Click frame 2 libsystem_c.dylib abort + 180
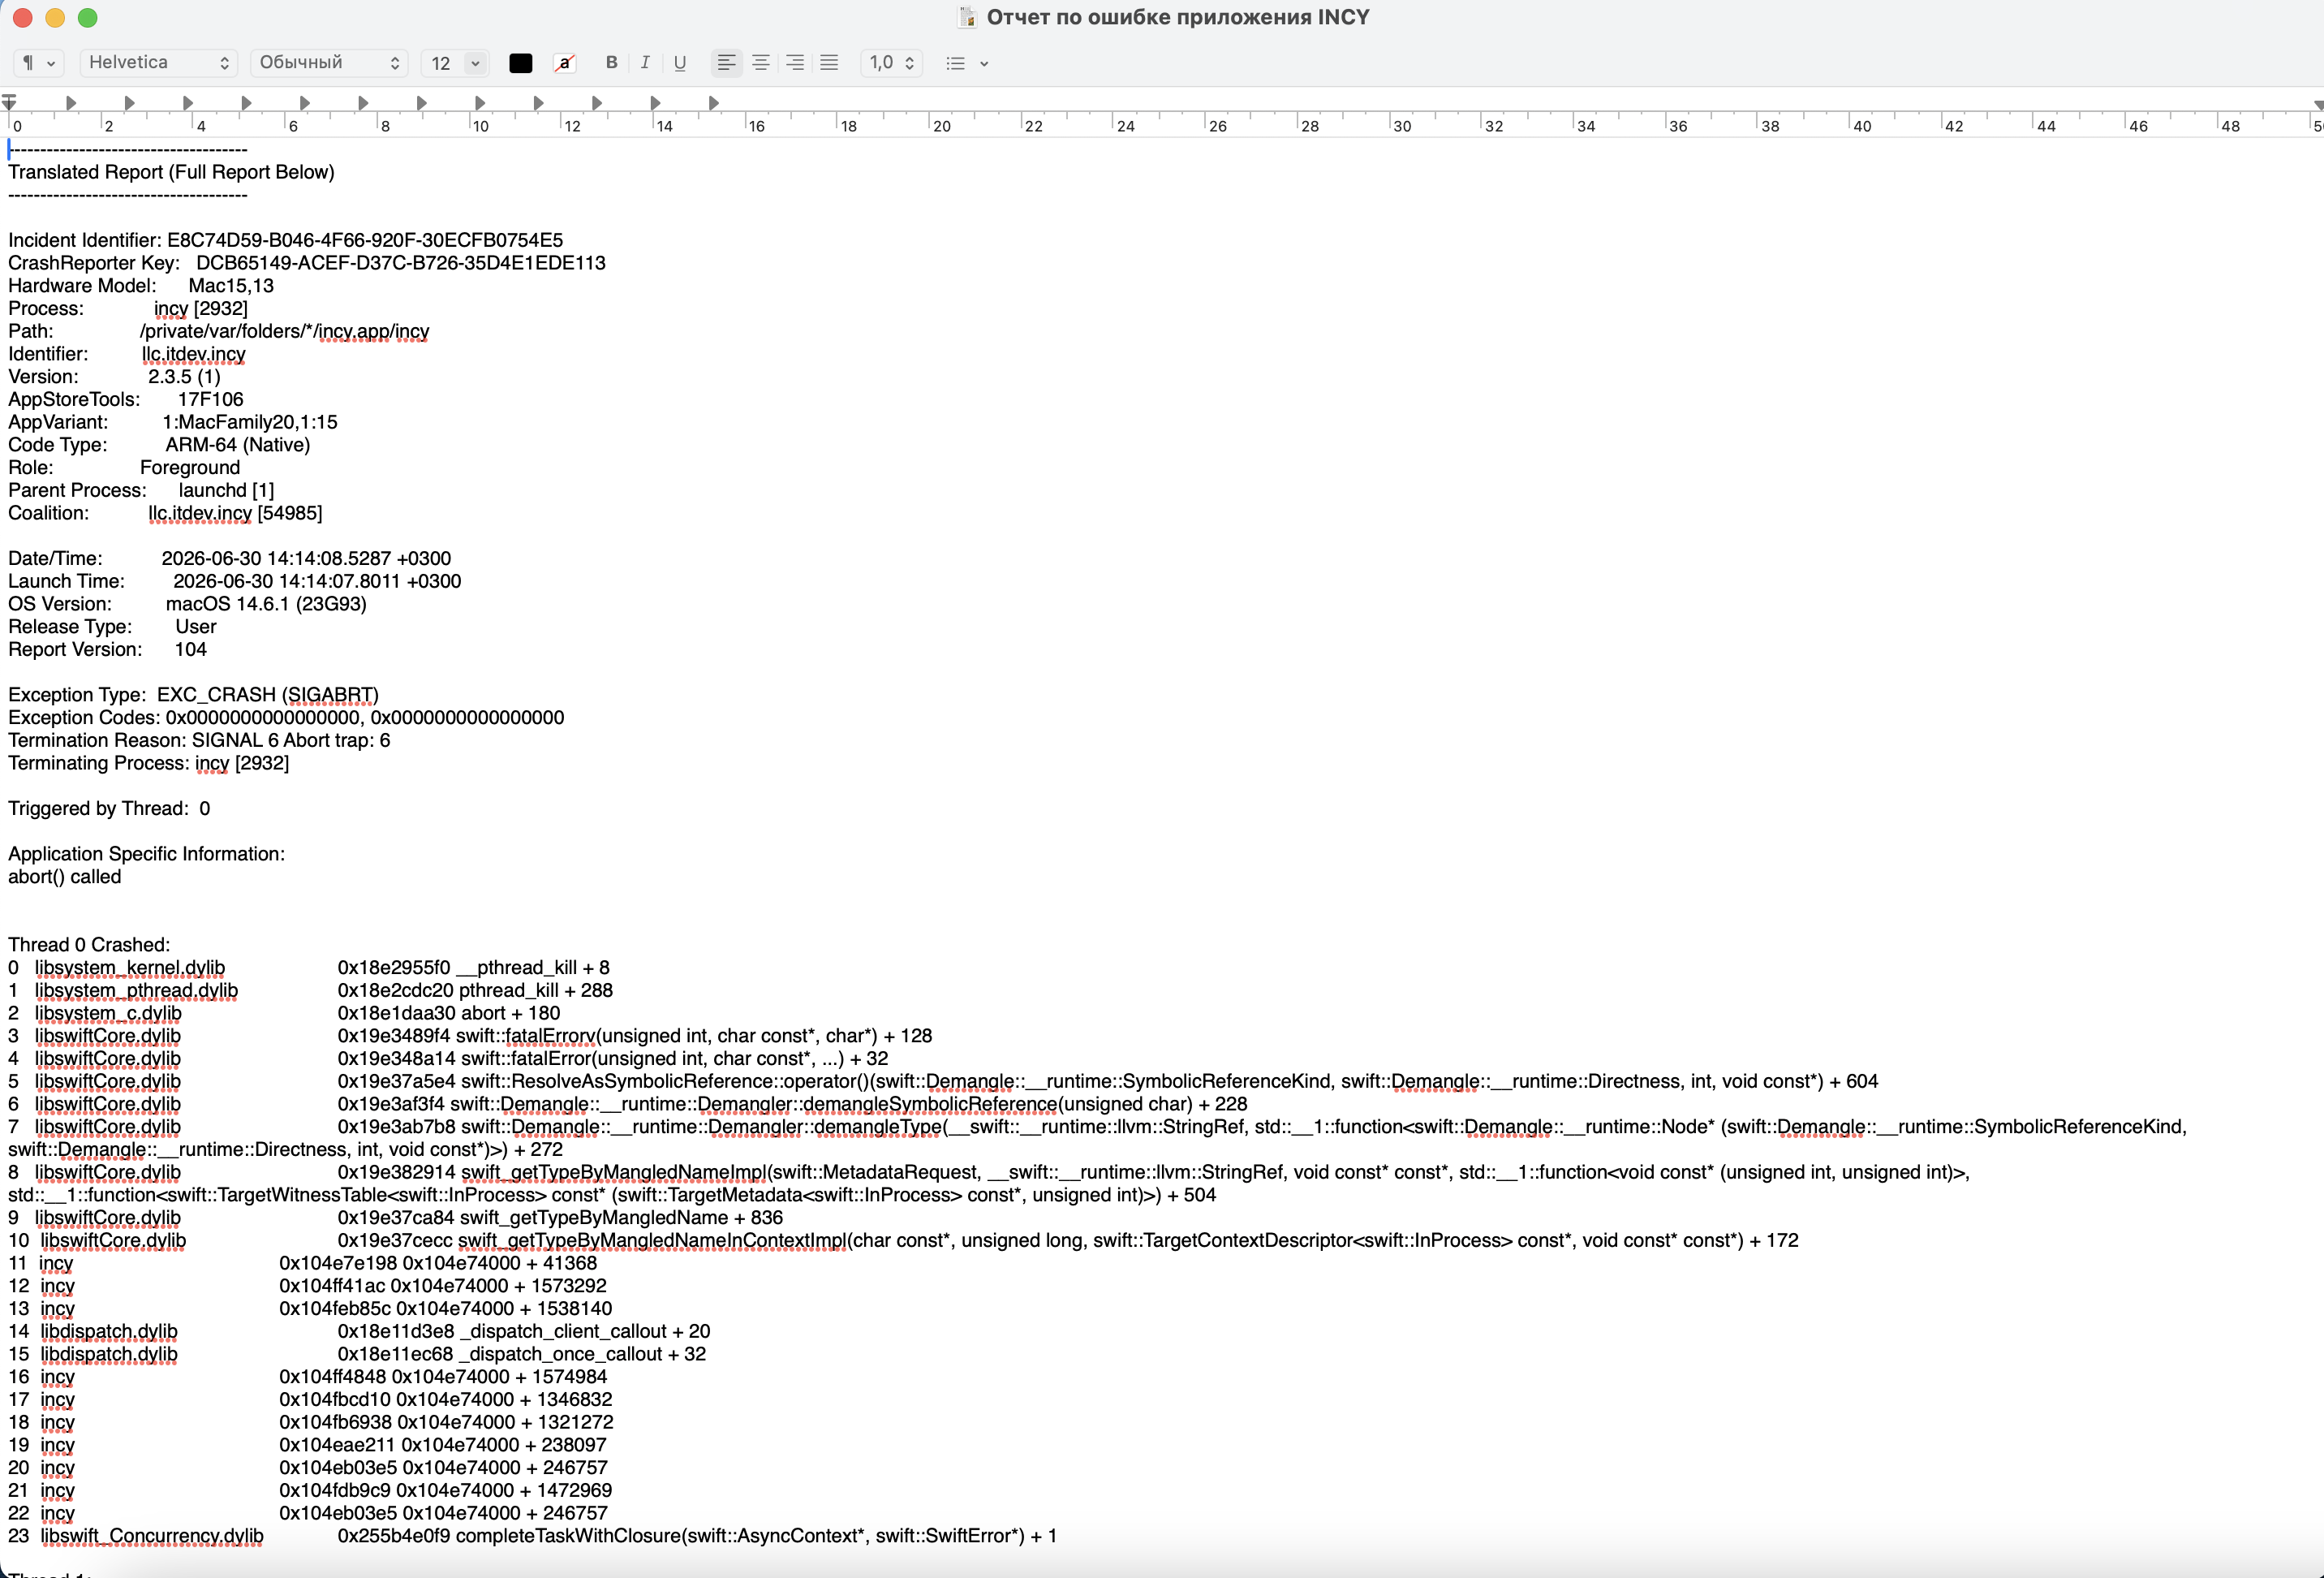The width and height of the screenshot is (2324, 1578). click(284, 1014)
